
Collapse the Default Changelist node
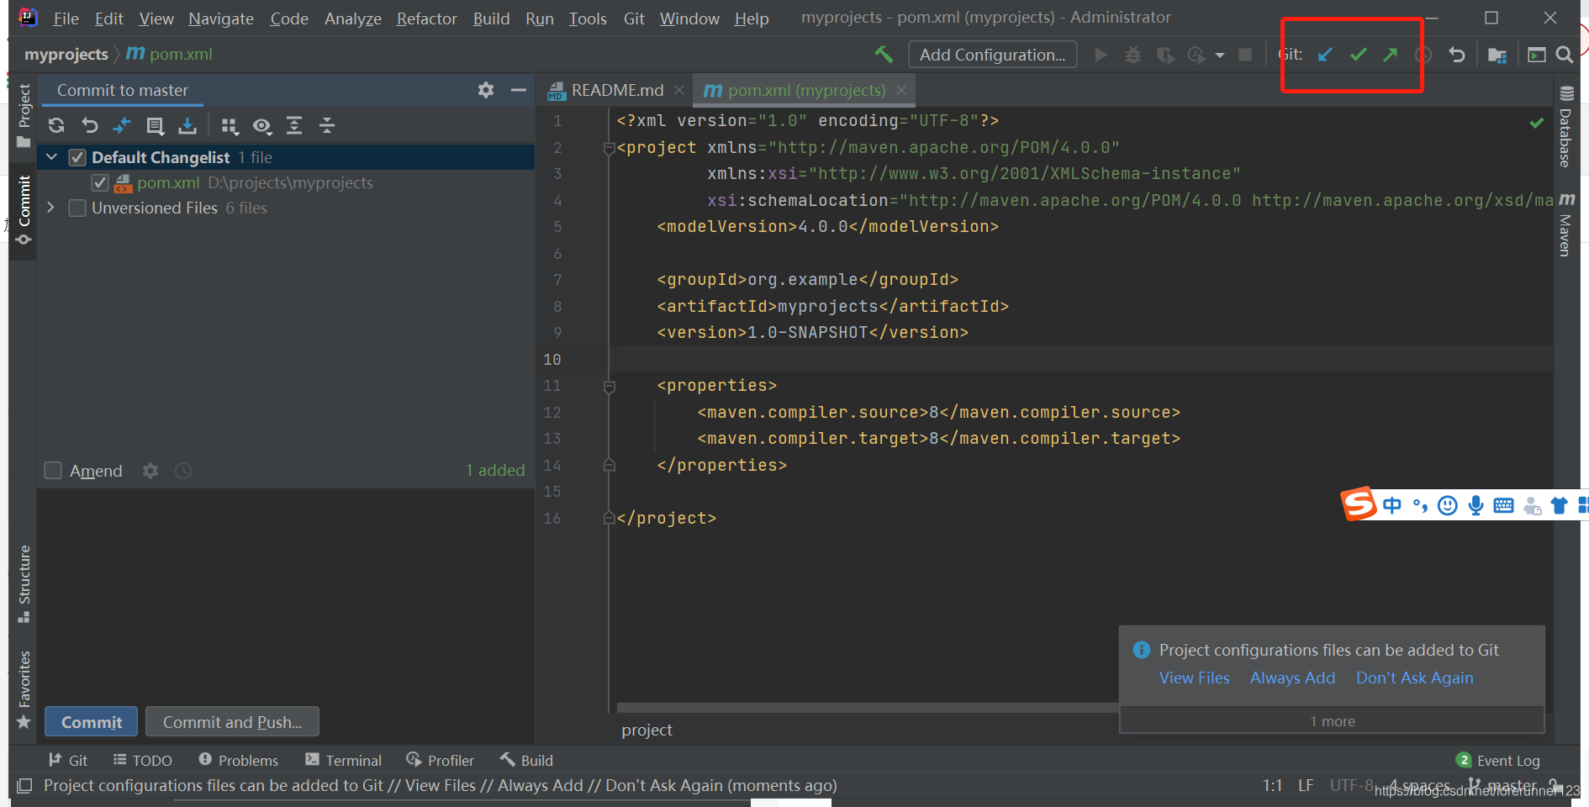point(51,157)
